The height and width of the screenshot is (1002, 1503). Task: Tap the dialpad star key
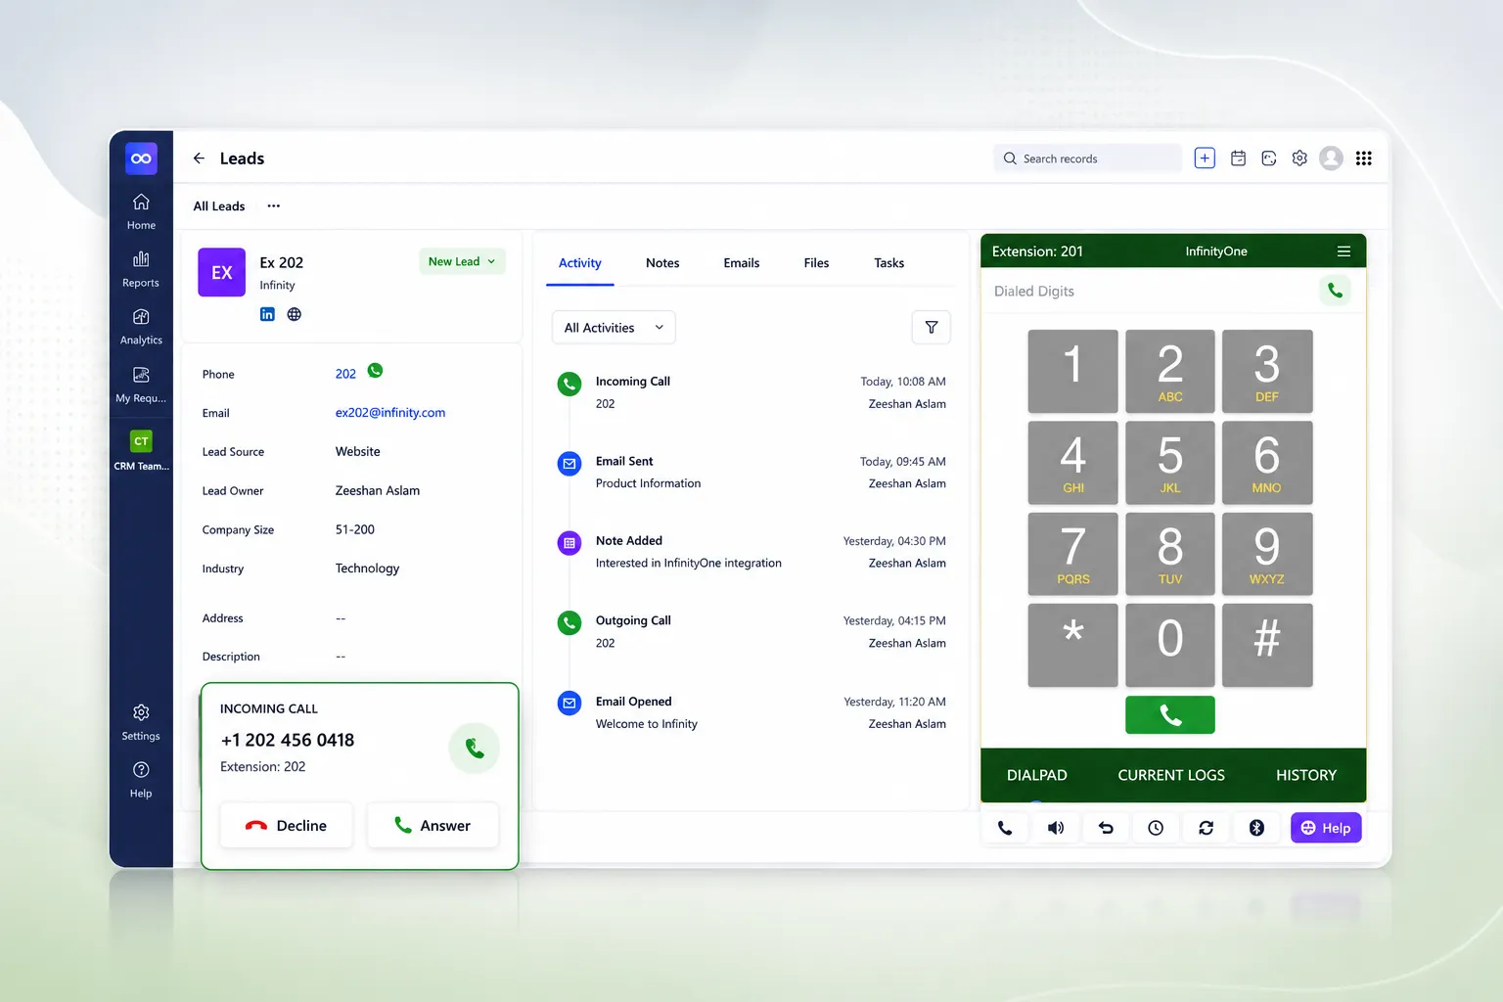[1072, 645]
